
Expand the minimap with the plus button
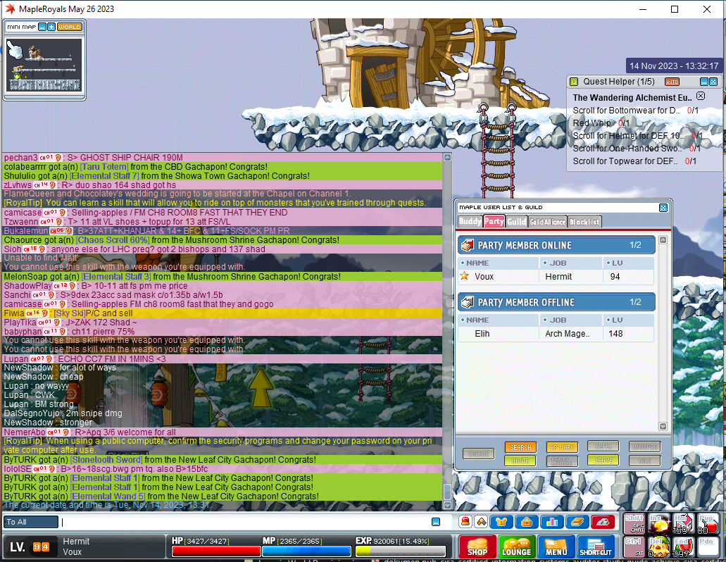coord(51,27)
